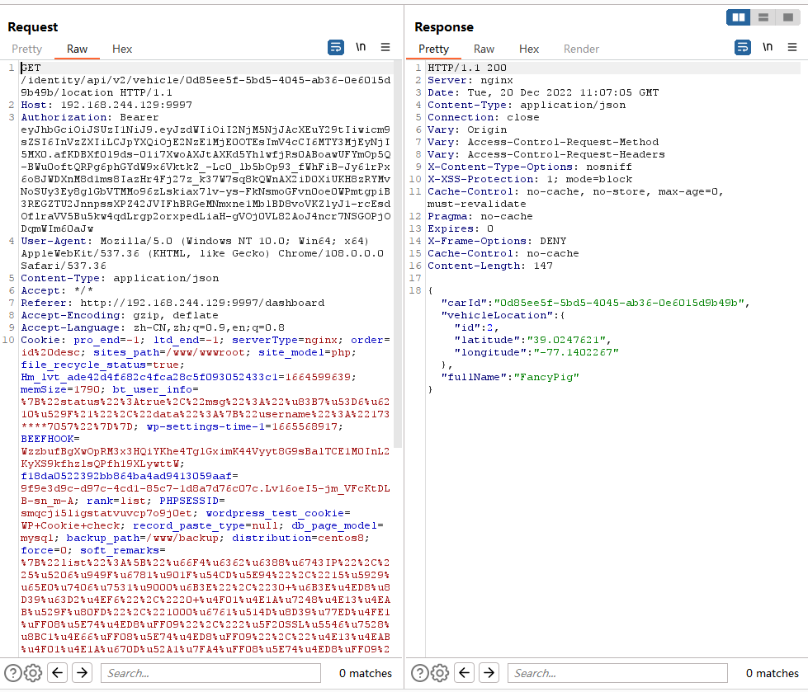Toggle show non-printable chars (\n) in Request
808x692 pixels.
click(x=361, y=47)
